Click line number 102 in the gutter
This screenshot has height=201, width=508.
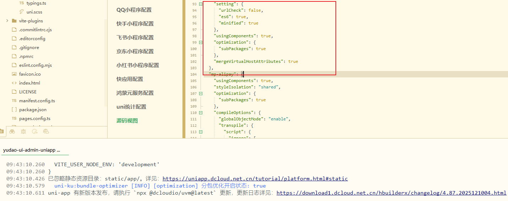[x=193, y=61]
